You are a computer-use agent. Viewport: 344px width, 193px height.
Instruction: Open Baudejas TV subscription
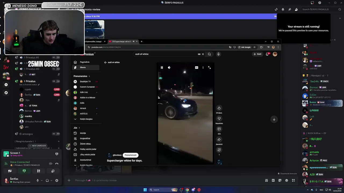click(86, 81)
